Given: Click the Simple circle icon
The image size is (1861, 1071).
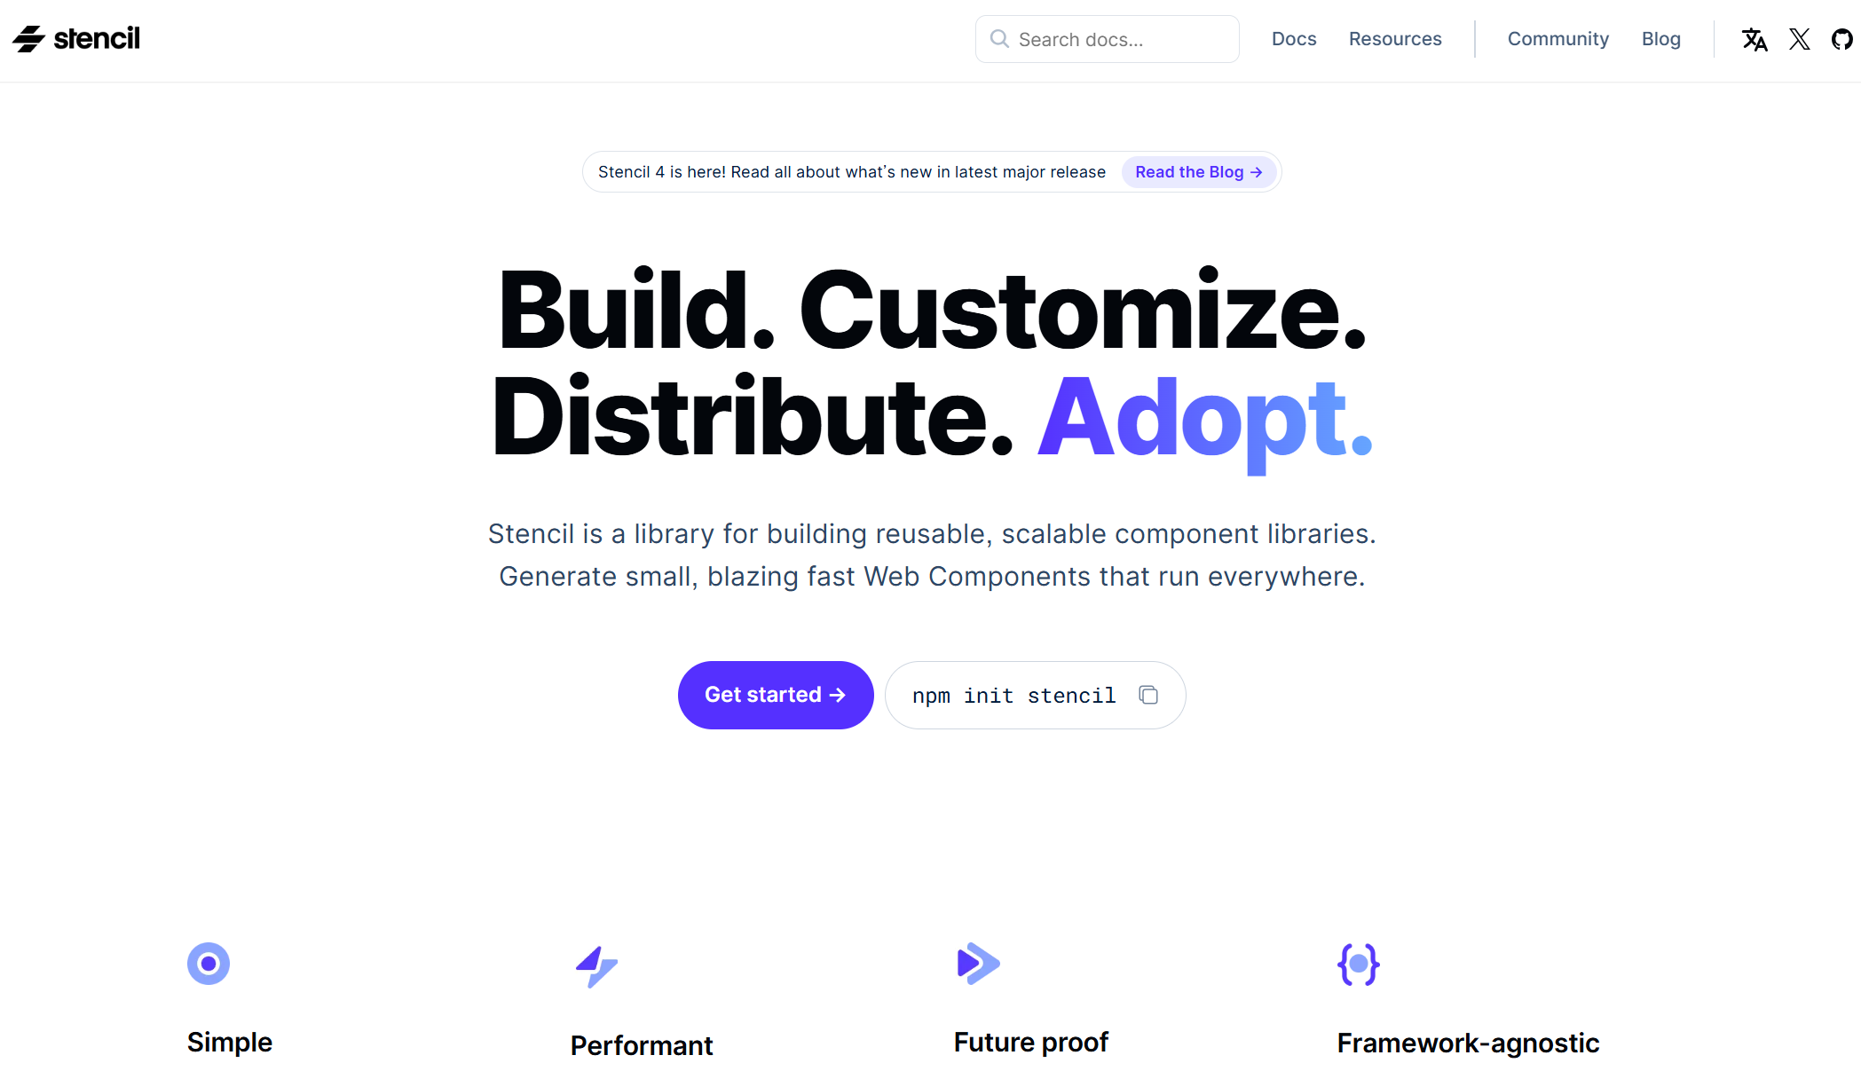Looking at the screenshot, I should tap(209, 965).
